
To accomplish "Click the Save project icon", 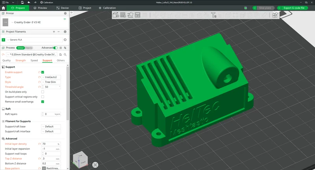I will click(x=22, y=2).
